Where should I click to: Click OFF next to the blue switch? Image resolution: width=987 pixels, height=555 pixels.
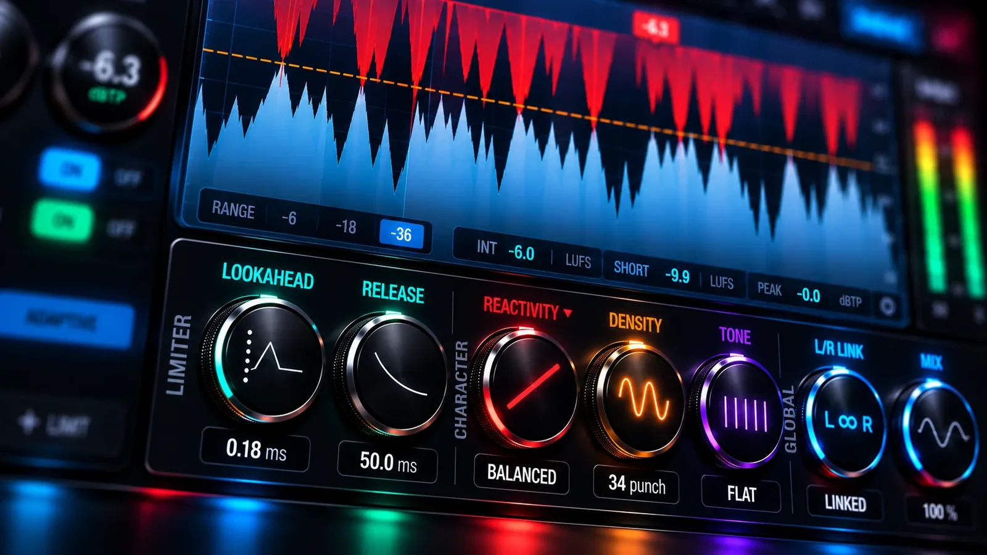click(128, 178)
